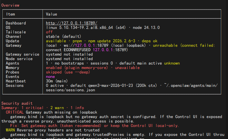Select the 'Item' column header
Image resolution: width=228 pixels, height=139 pixels.
coord(11,14)
